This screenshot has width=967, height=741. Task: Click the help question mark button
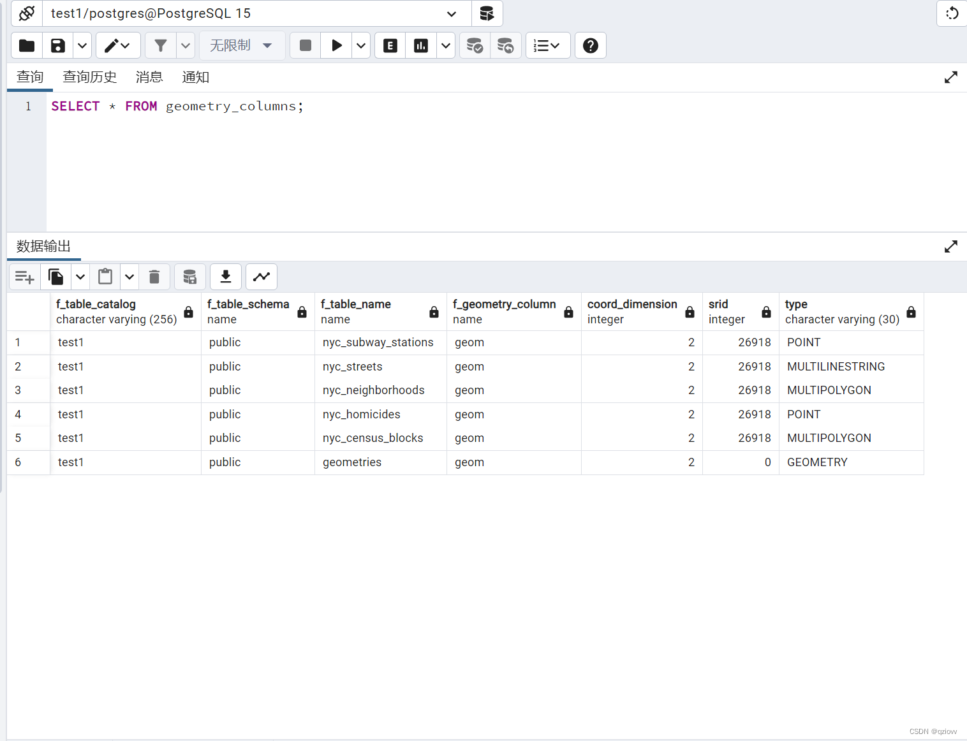[590, 45]
